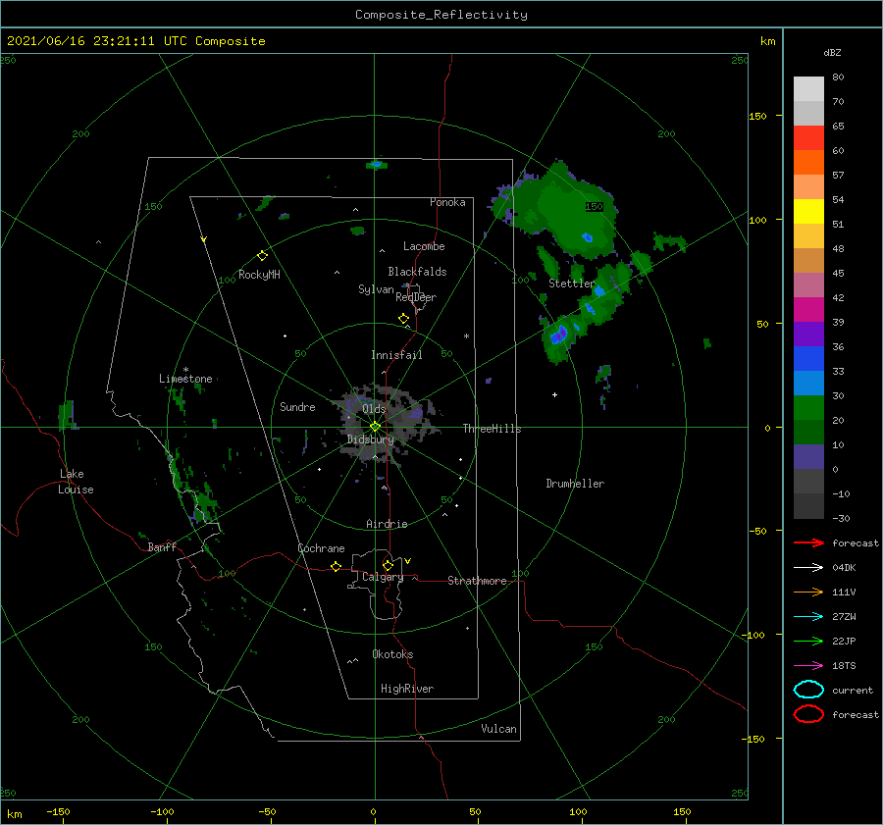Click the yellow radar site marker at center
The height and width of the screenshot is (825, 883).
pyautogui.click(x=375, y=427)
